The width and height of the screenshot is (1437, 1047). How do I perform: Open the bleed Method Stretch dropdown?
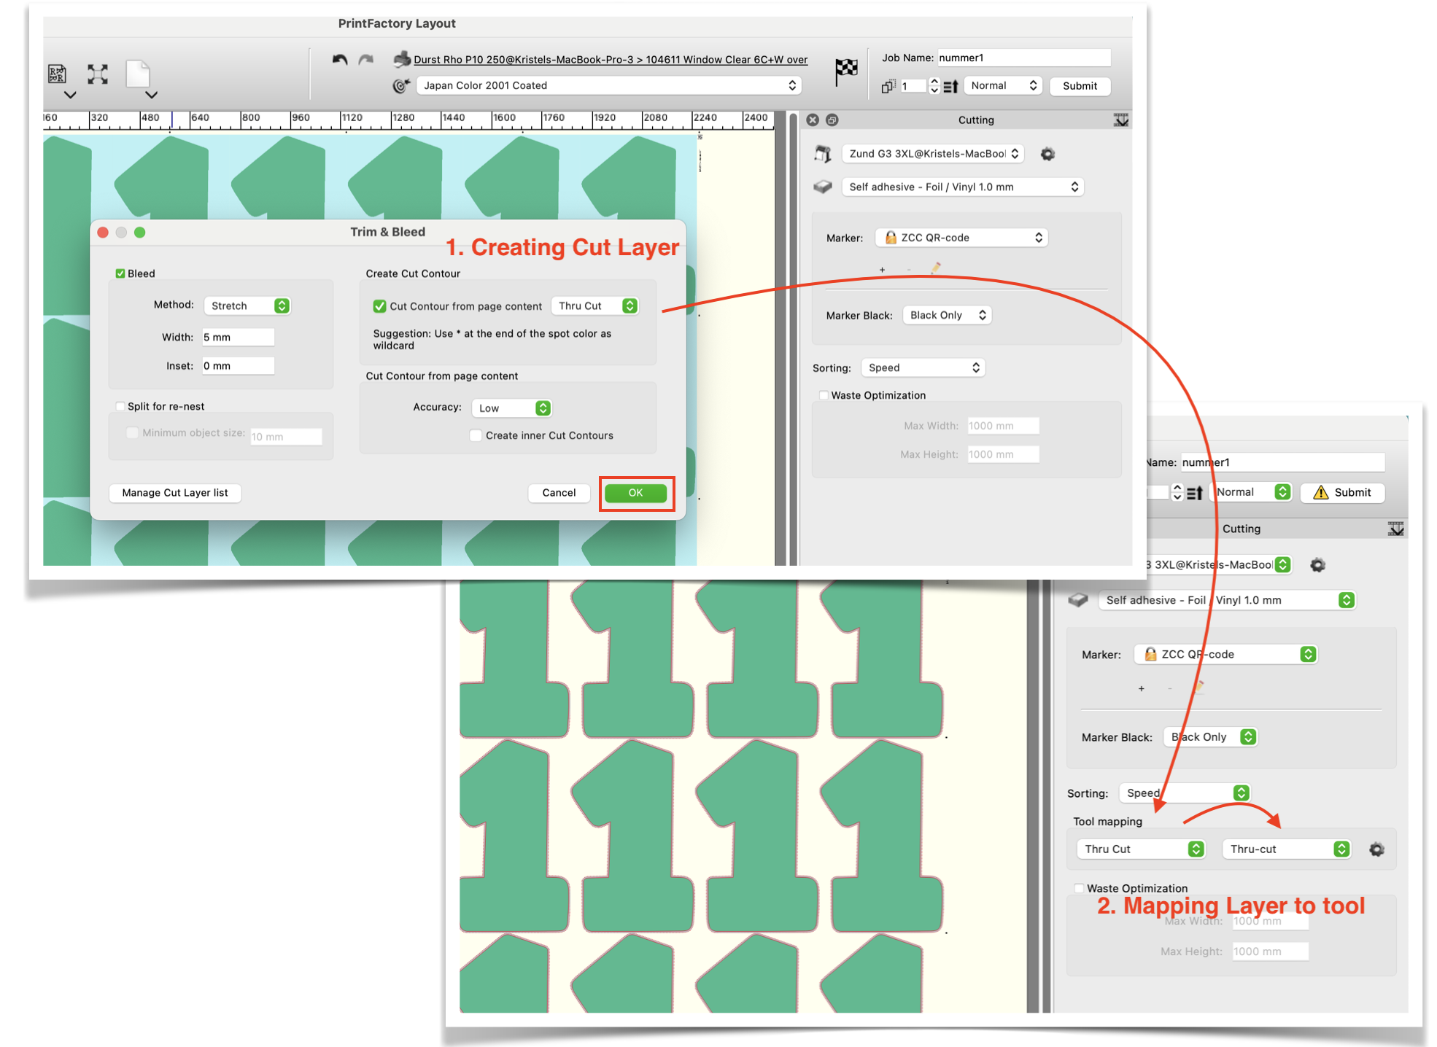(x=247, y=305)
